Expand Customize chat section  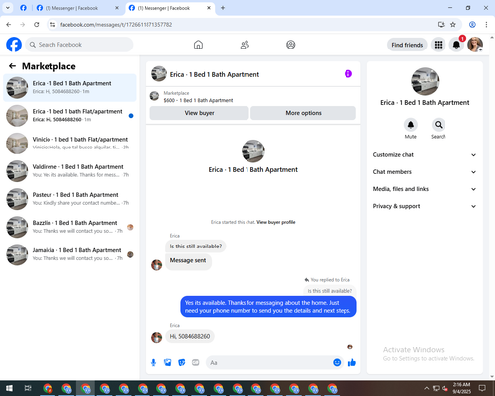(x=425, y=155)
